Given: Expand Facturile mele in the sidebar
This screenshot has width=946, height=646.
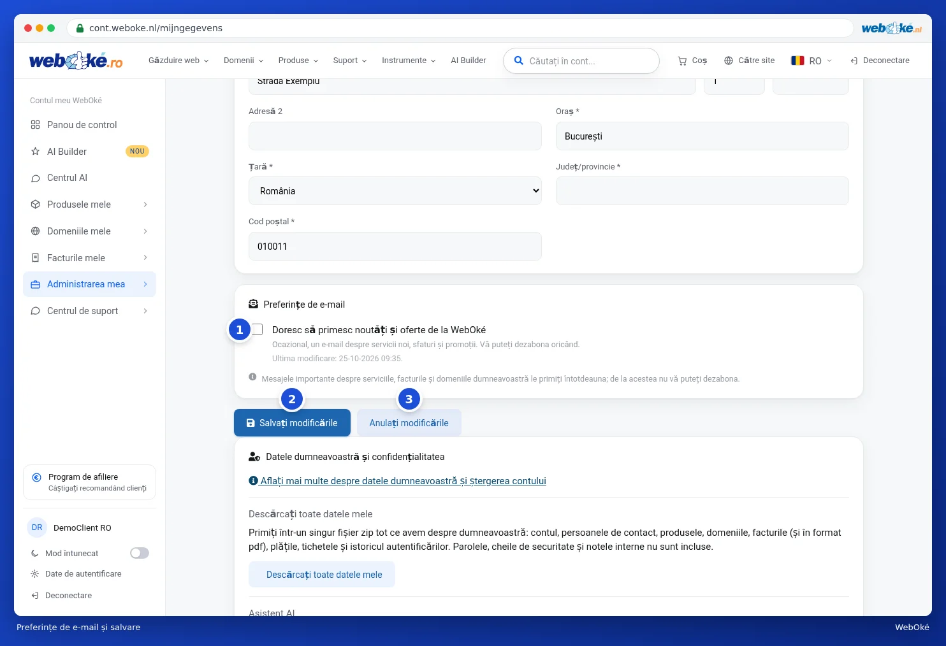Looking at the screenshot, I should pos(89,258).
